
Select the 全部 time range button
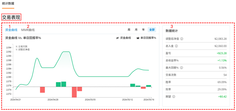(152, 30)
